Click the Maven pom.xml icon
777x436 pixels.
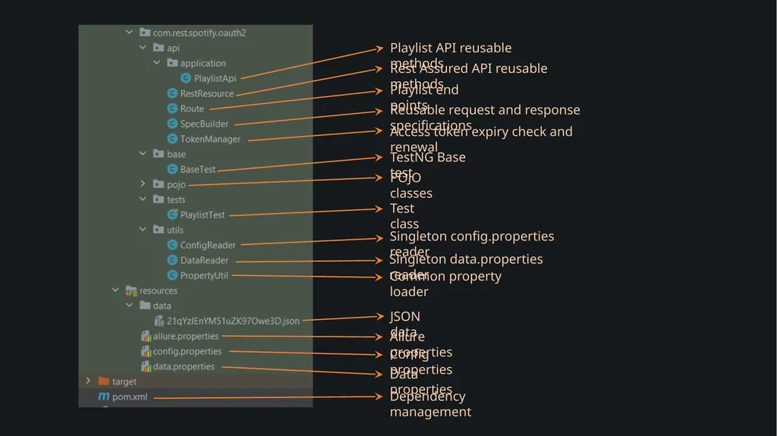[x=103, y=397]
